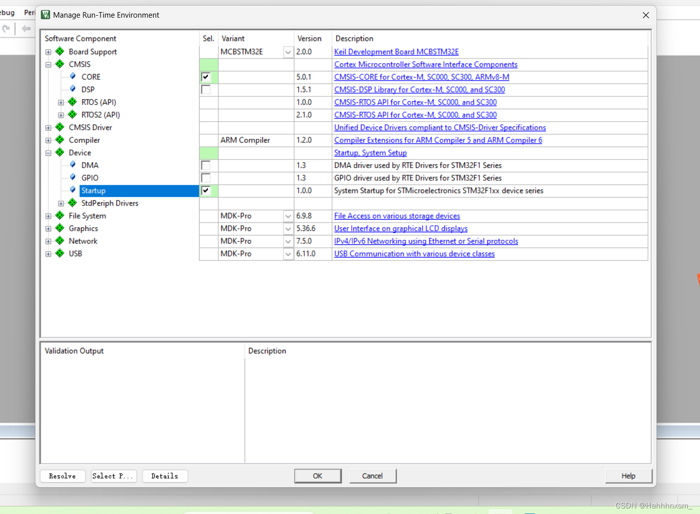700x514 pixels.
Task: Click the Software Component column header
Action: pyautogui.click(x=80, y=38)
